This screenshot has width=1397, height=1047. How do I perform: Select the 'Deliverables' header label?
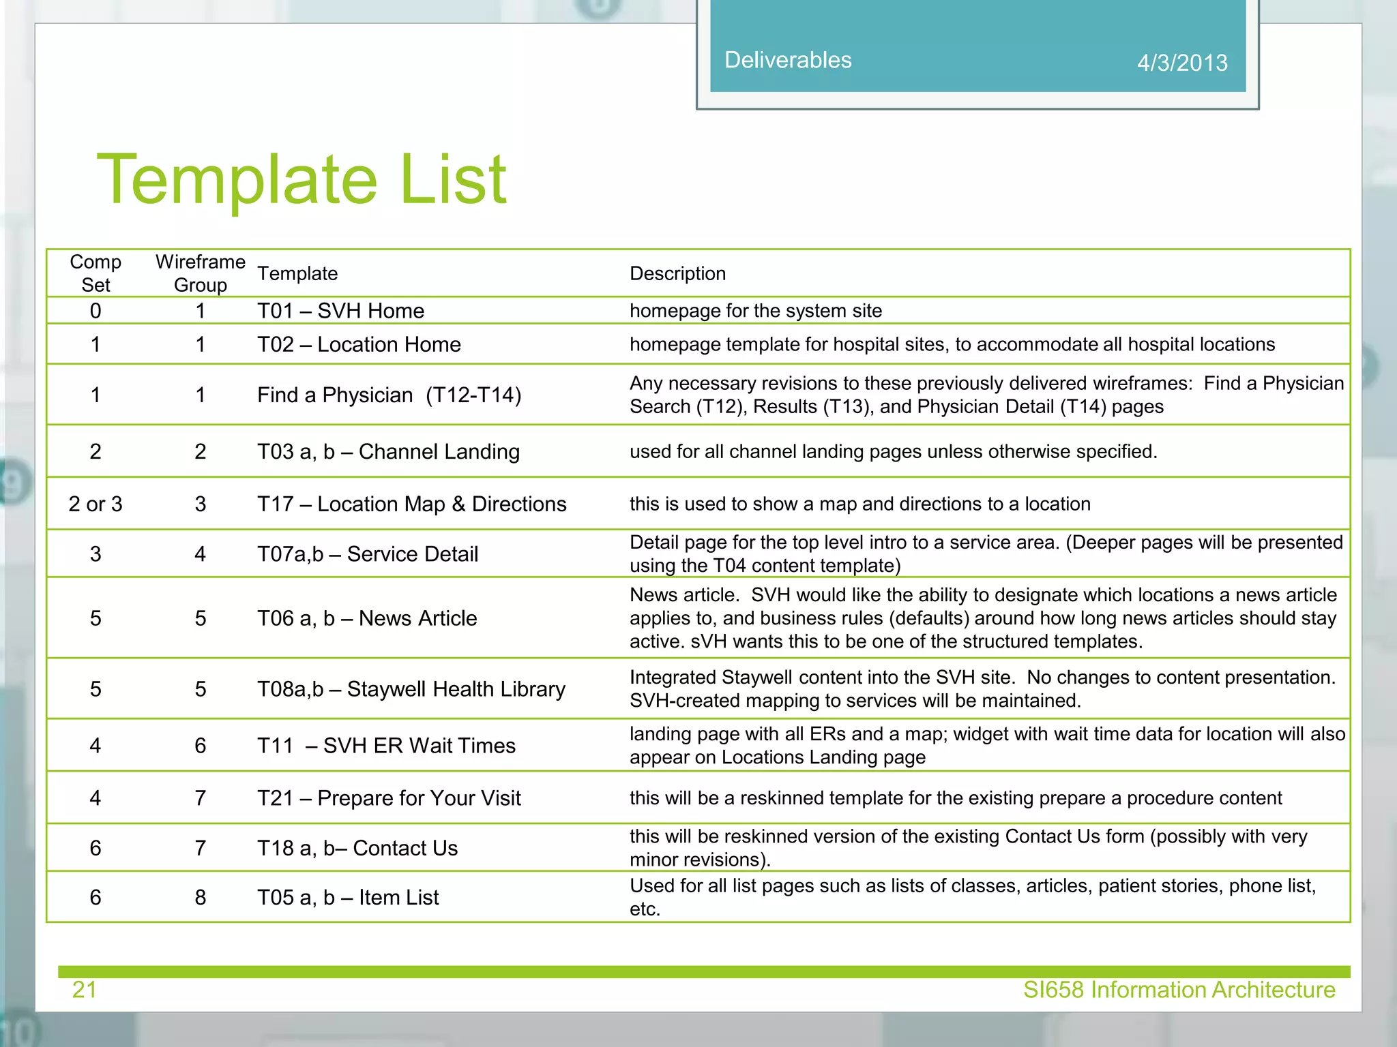pyautogui.click(x=788, y=60)
